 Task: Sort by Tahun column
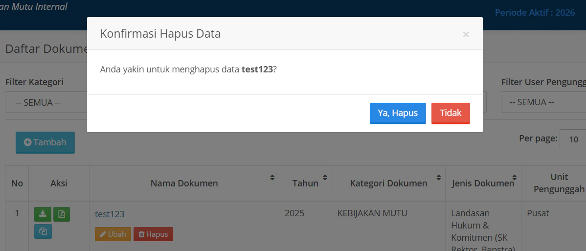click(x=305, y=183)
